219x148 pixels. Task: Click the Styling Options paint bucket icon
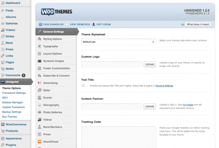click(40, 39)
